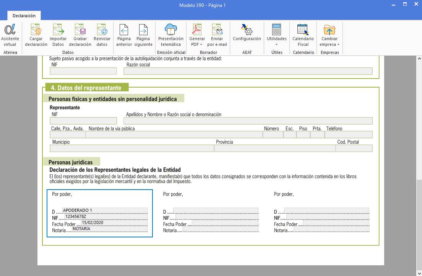The width and height of the screenshot is (422, 276).
Task: Click NIF field with 12345678Z
Action: (106, 216)
